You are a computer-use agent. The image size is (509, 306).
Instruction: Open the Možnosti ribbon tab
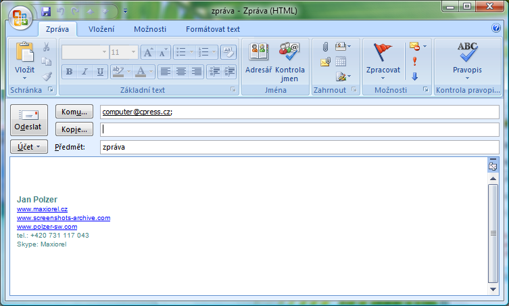(x=150, y=29)
